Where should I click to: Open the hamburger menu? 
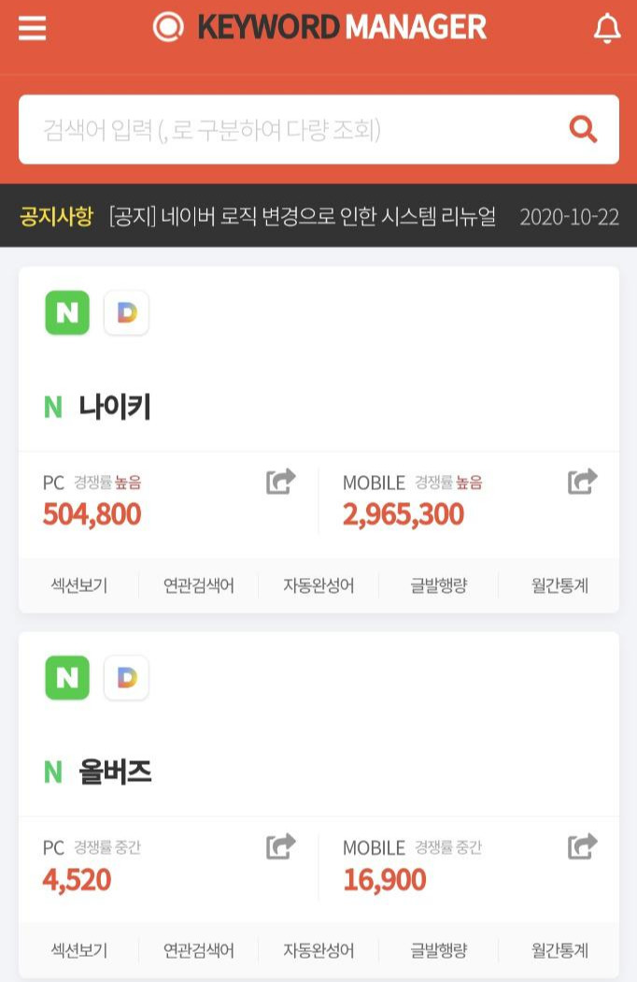coord(32,28)
